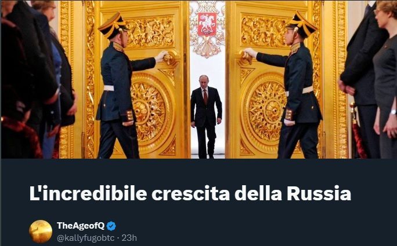Open the @kallyfugobtc handle link
This screenshot has width=397, height=246.
85,238
